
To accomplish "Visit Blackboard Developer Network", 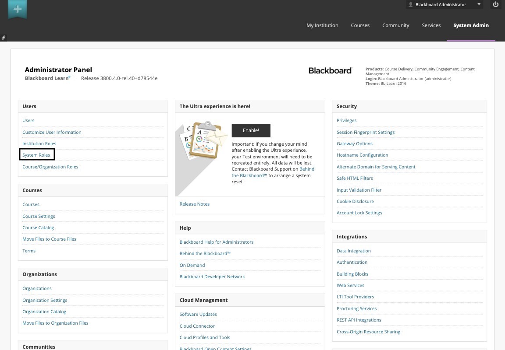I will coord(212,277).
